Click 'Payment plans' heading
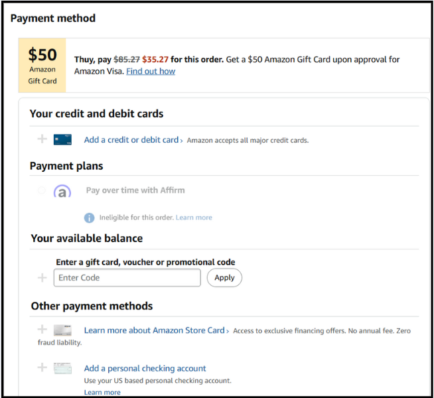 [66, 166]
